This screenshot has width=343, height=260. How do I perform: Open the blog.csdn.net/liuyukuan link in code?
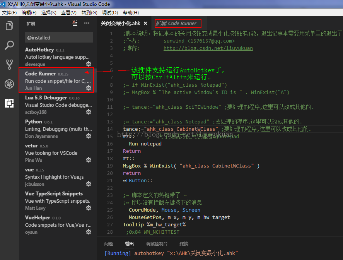click(208, 48)
